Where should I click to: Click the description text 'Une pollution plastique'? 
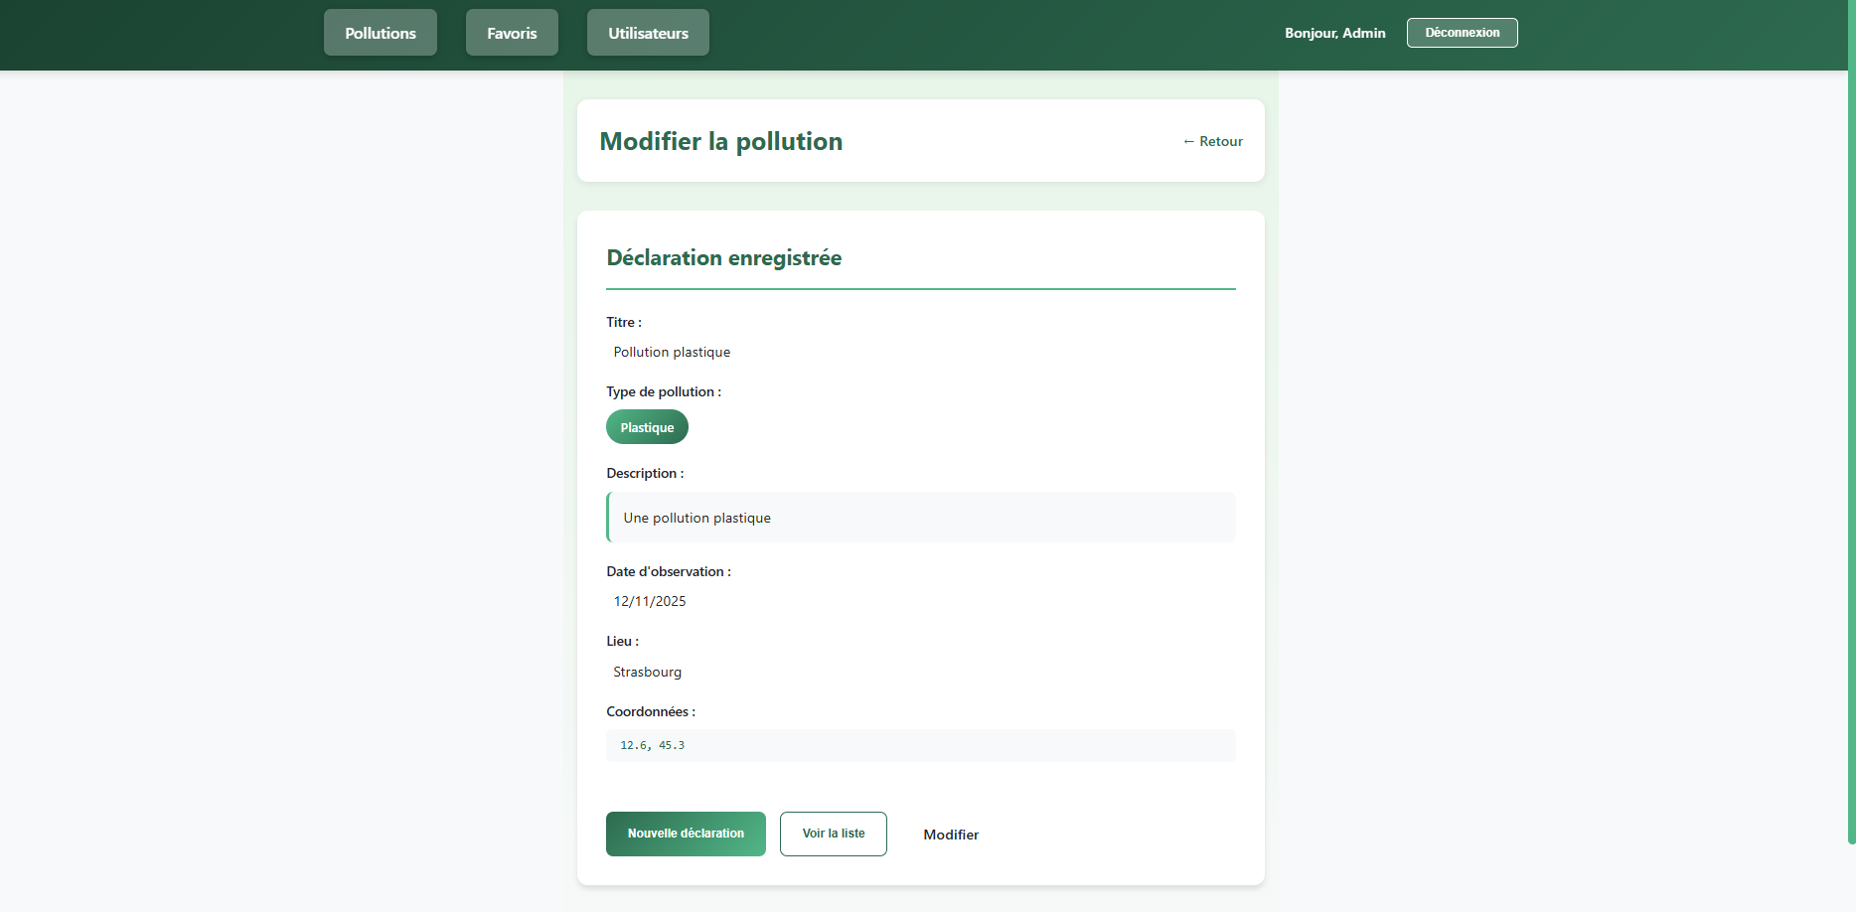[x=696, y=518]
